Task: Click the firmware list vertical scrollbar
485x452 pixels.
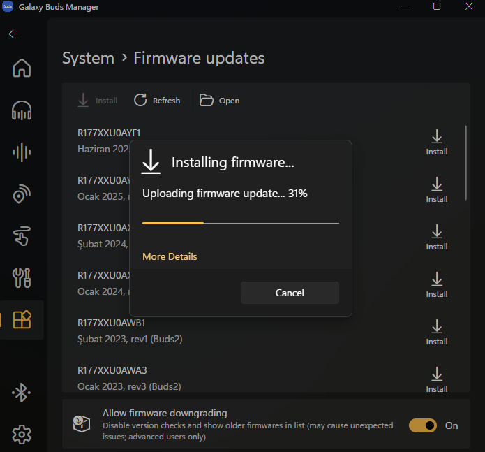Action: point(466,163)
